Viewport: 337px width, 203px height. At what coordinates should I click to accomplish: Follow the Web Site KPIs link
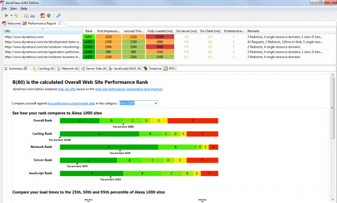pos(67,89)
